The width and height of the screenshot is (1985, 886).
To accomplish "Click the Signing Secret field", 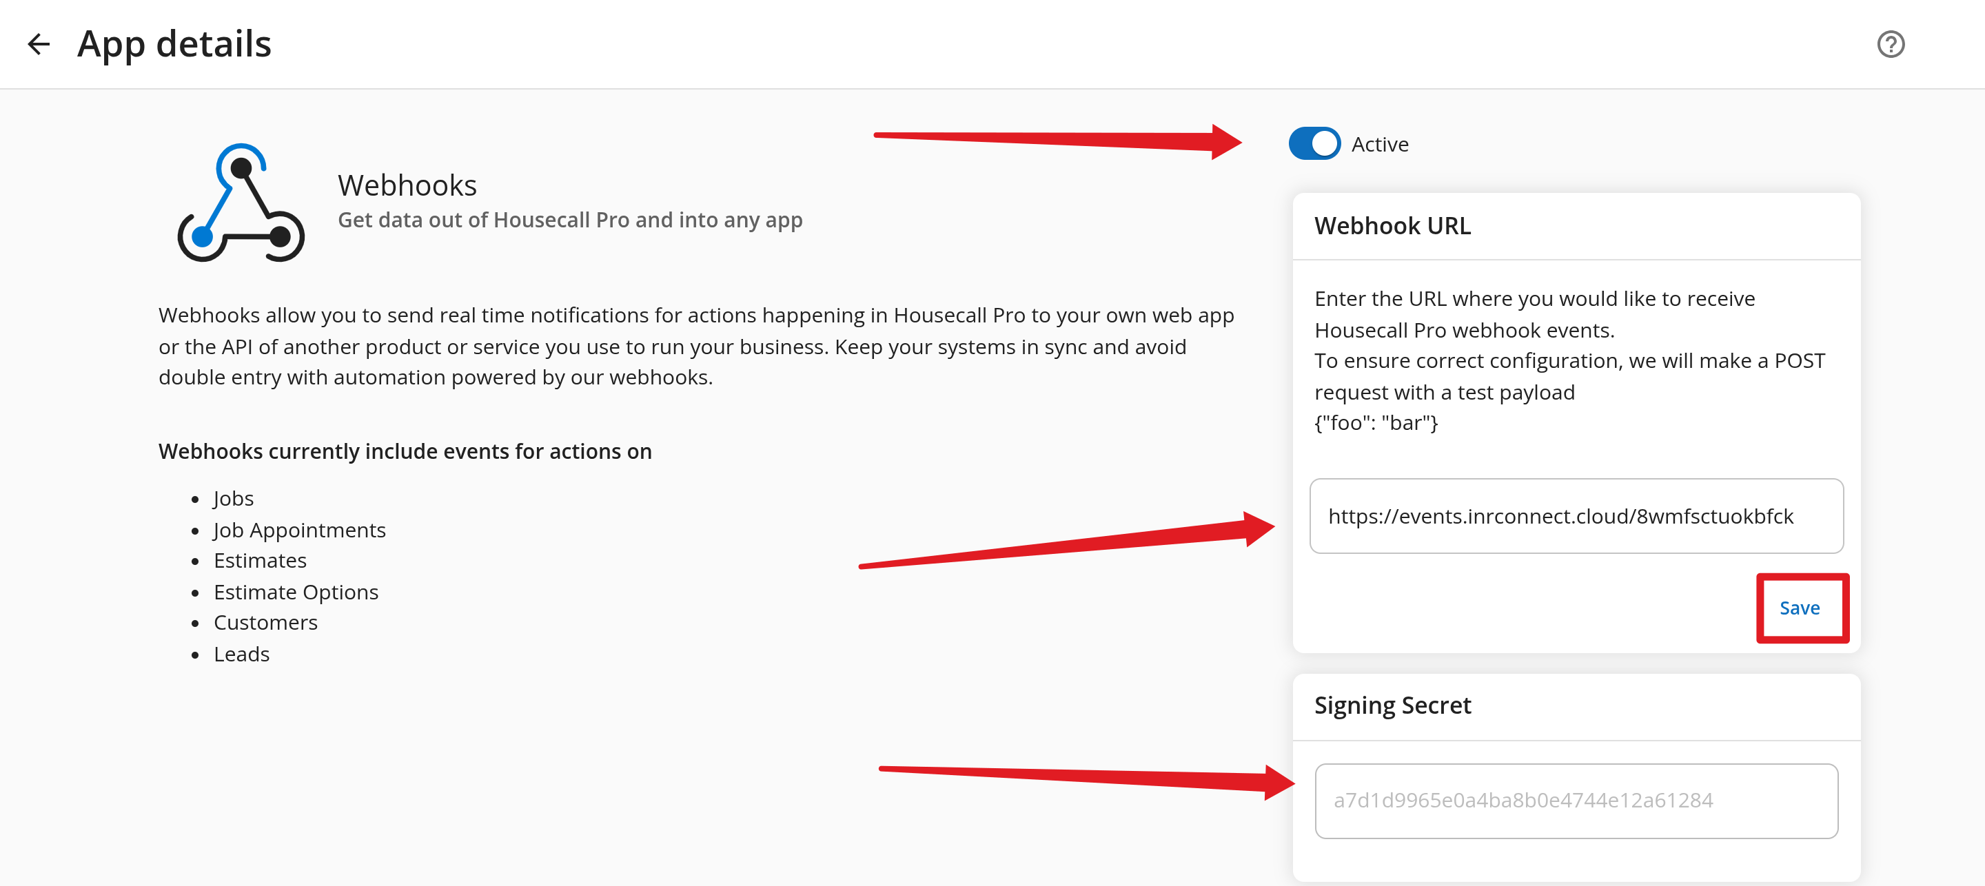I will point(1576,801).
